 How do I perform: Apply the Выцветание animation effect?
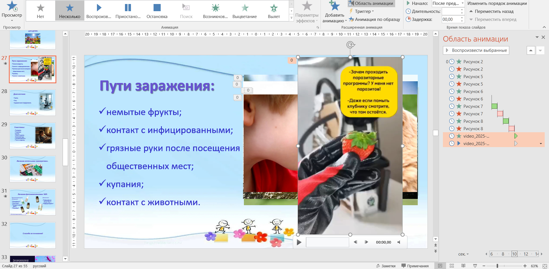pos(244,10)
